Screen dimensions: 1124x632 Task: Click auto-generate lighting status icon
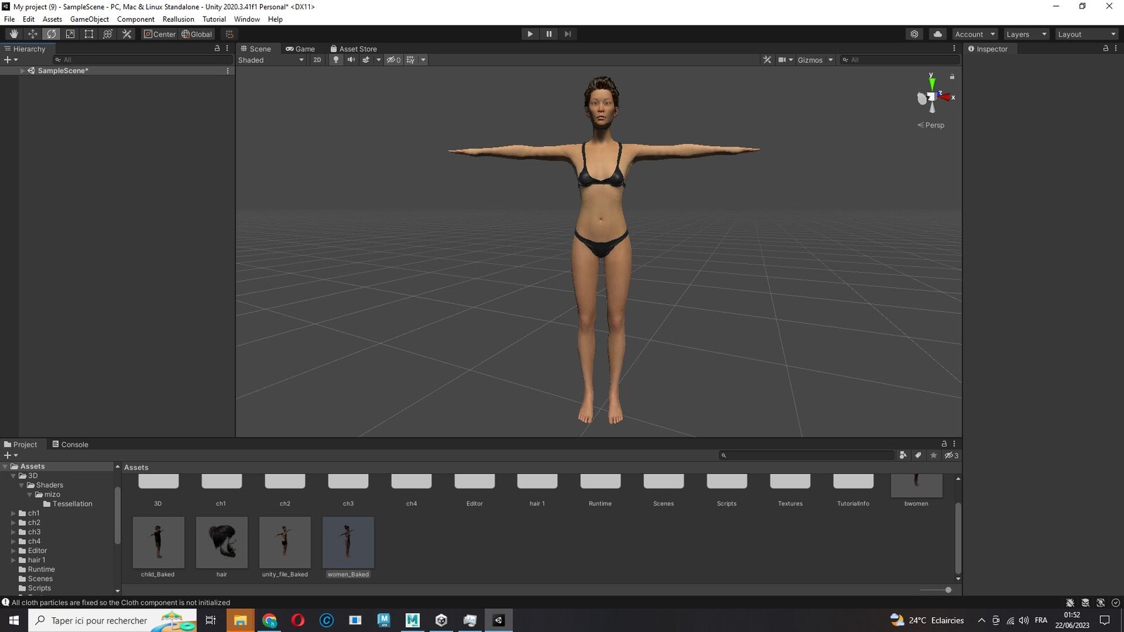(x=1101, y=603)
